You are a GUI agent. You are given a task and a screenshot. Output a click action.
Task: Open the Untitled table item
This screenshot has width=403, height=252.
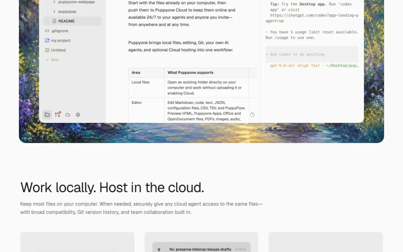pos(55,50)
